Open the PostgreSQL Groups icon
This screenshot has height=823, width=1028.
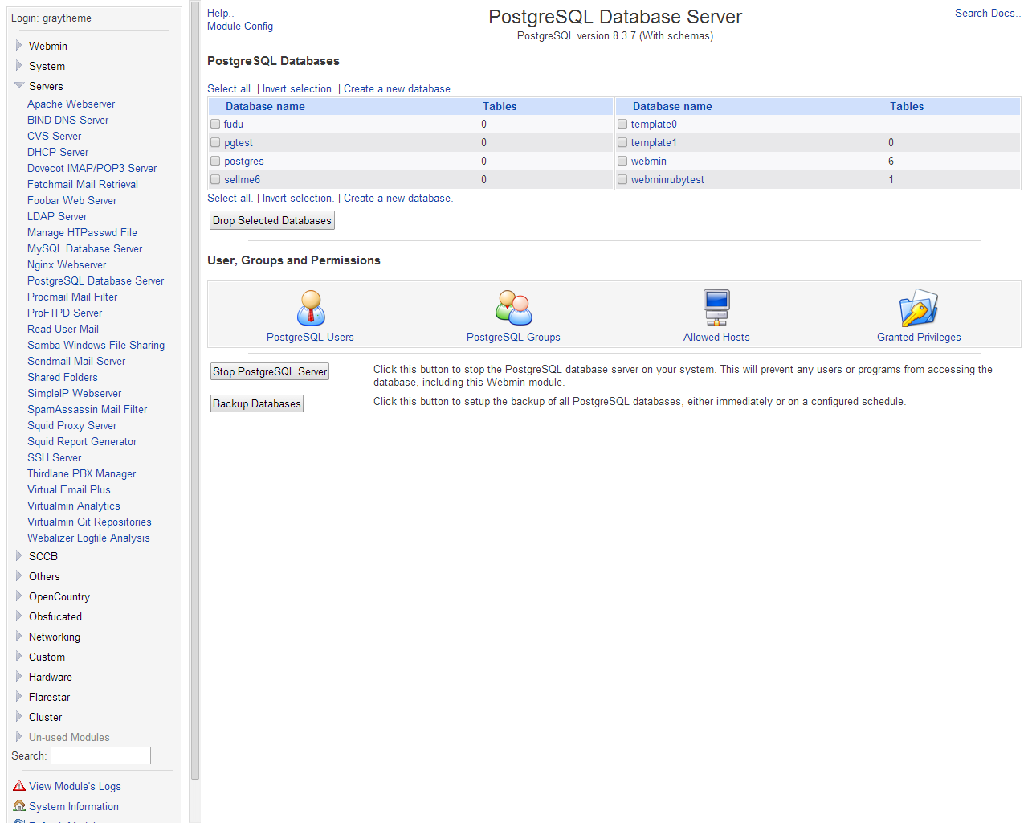click(513, 308)
